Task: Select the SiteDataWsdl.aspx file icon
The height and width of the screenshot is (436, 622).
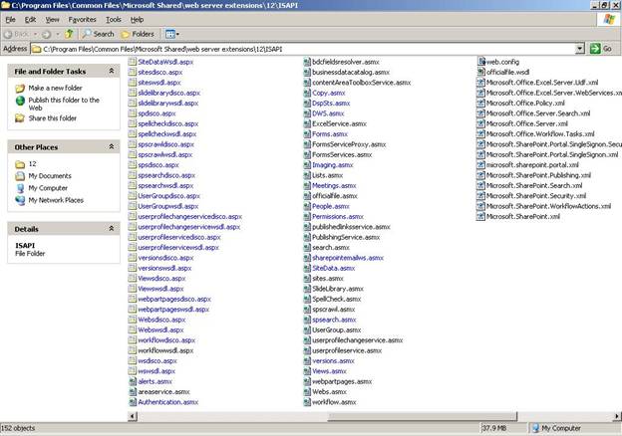Action: pos(133,62)
